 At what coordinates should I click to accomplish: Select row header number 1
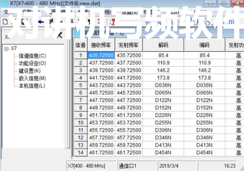(81, 55)
